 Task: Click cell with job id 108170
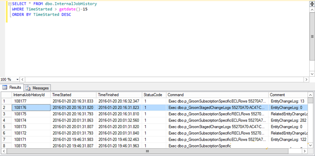tap(31, 146)
